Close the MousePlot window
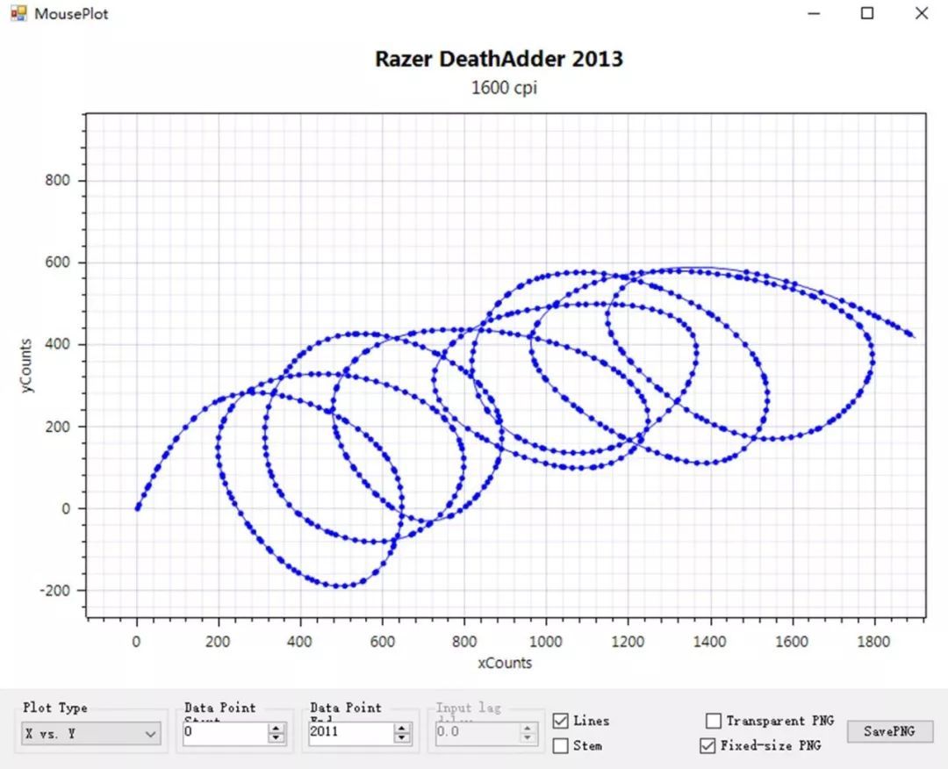Screen dimensions: 948x769 (922, 13)
